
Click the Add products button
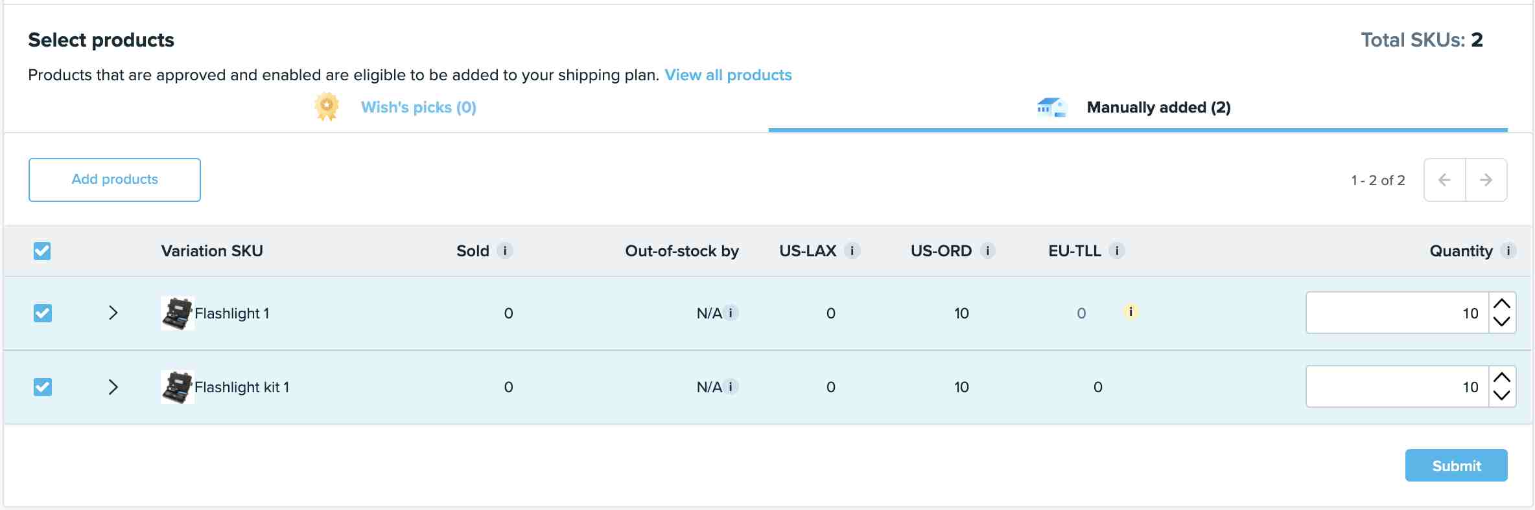pos(115,180)
